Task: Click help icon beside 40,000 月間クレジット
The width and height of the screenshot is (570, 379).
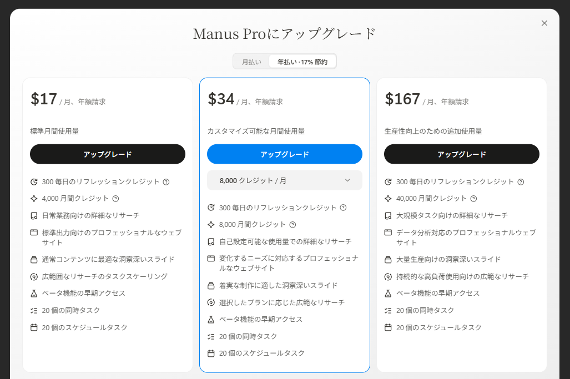Action: pyautogui.click(x=473, y=199)
